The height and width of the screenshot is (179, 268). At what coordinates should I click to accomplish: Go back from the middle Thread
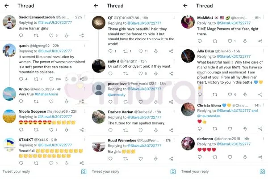[96, 6]
